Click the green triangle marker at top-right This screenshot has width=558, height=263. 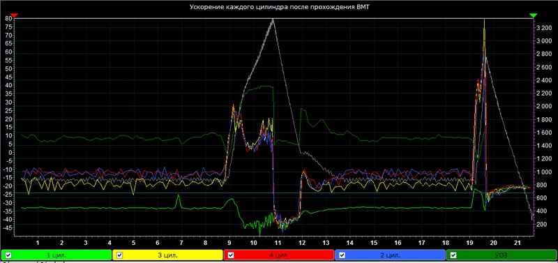tap(533, 15)
